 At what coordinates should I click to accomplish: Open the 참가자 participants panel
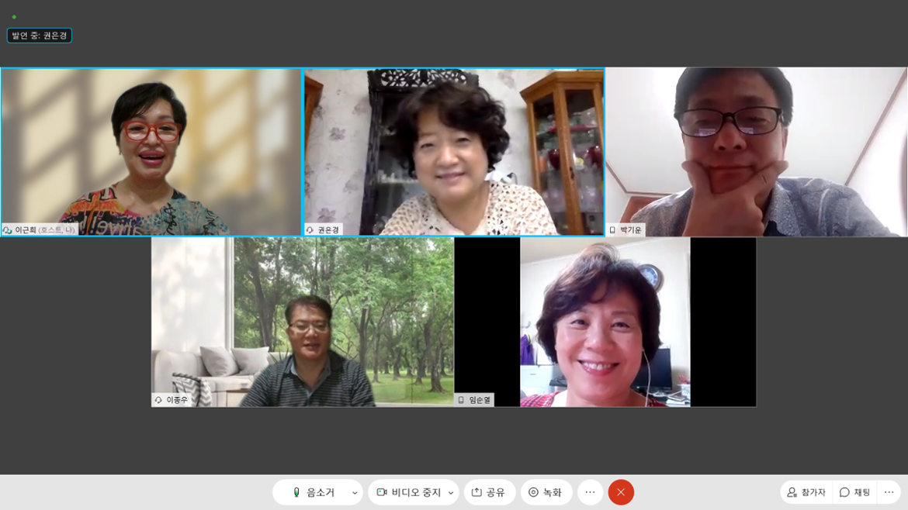click(x=806, y=492)
